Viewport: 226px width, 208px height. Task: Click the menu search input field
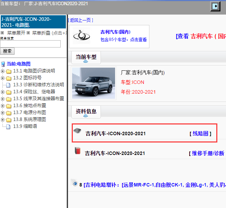click(x=30, y=44)
